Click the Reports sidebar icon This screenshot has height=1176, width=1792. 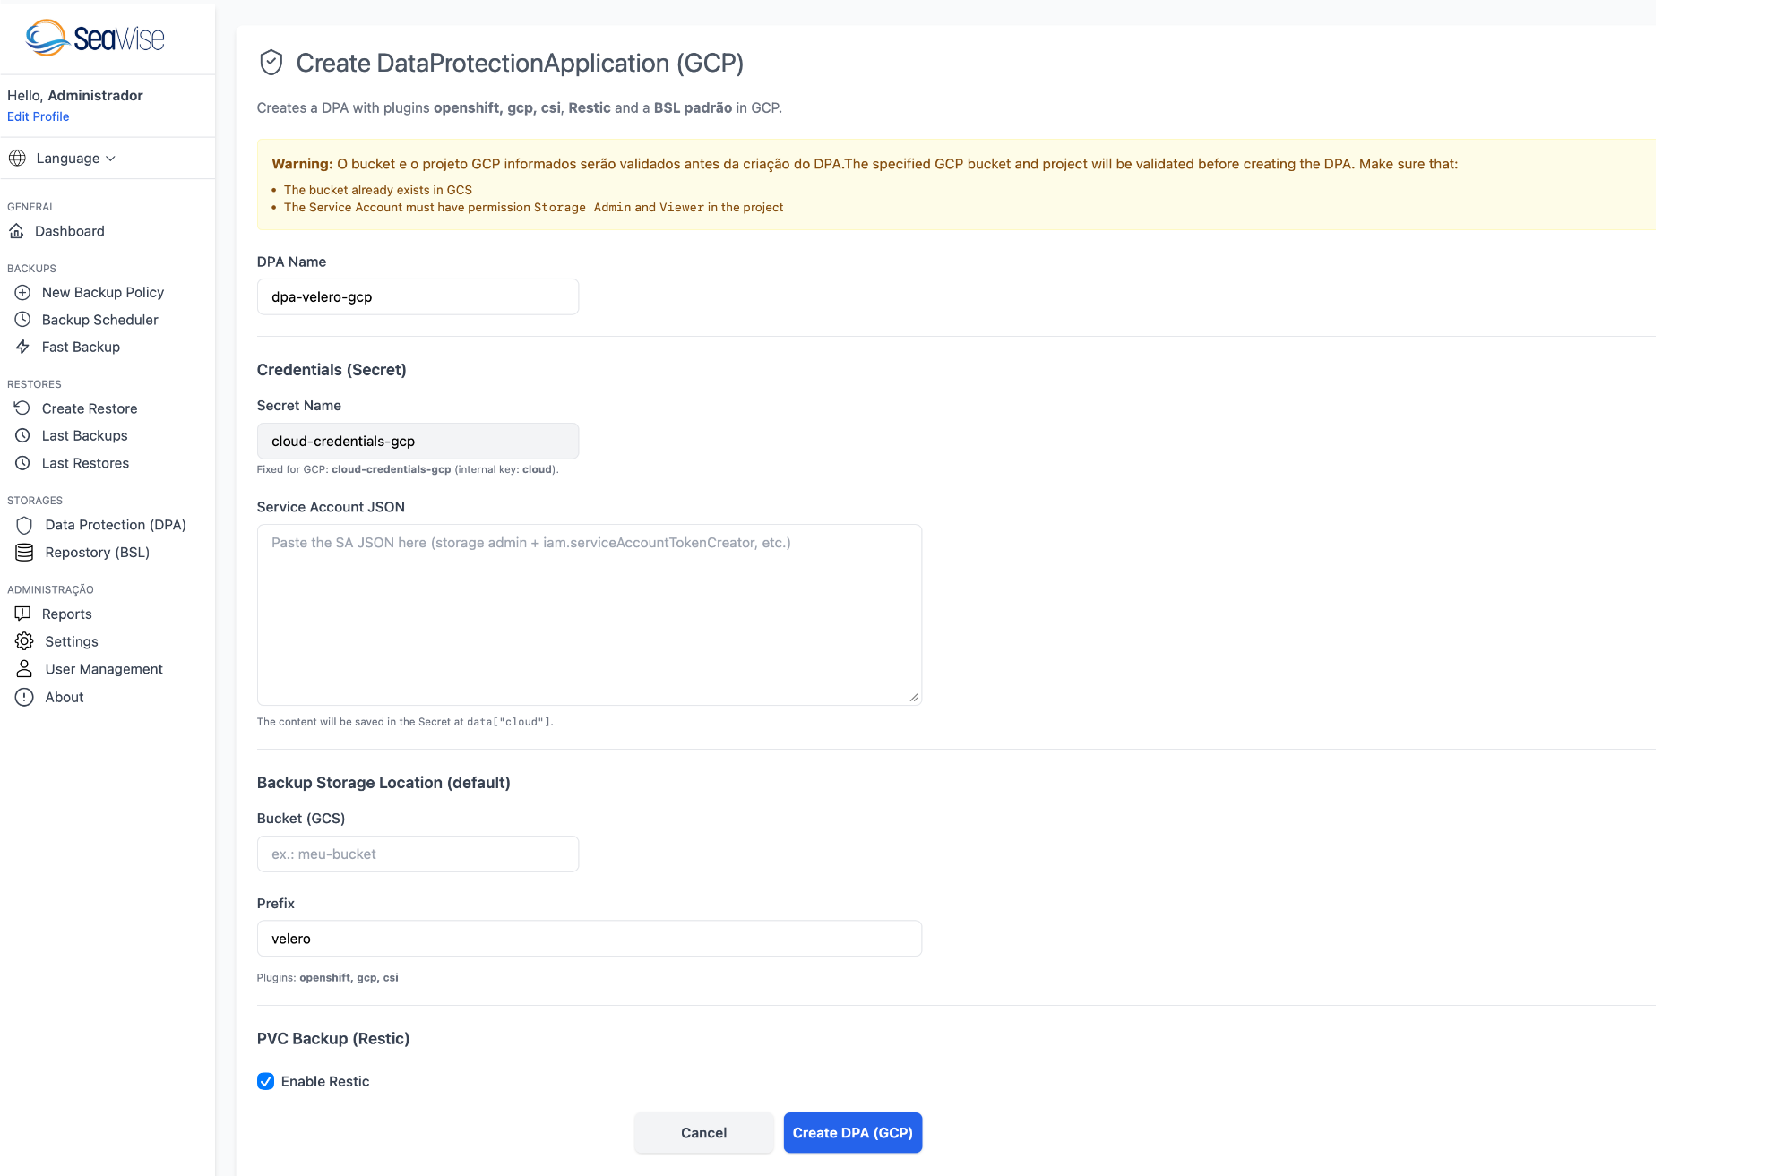pos(22,614)
